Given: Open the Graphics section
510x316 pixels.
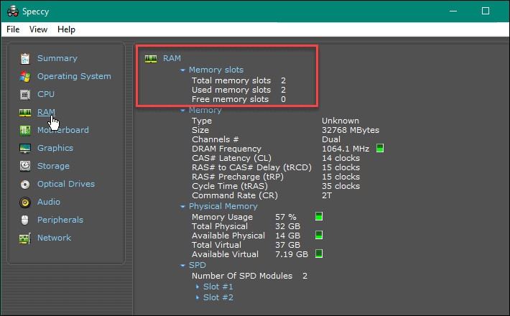Looking at the screenshot, I should (x=55, y=148).
